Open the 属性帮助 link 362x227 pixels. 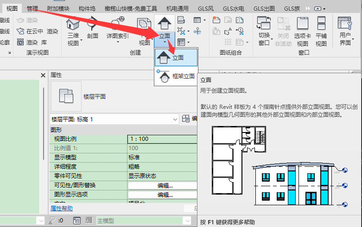62,208
